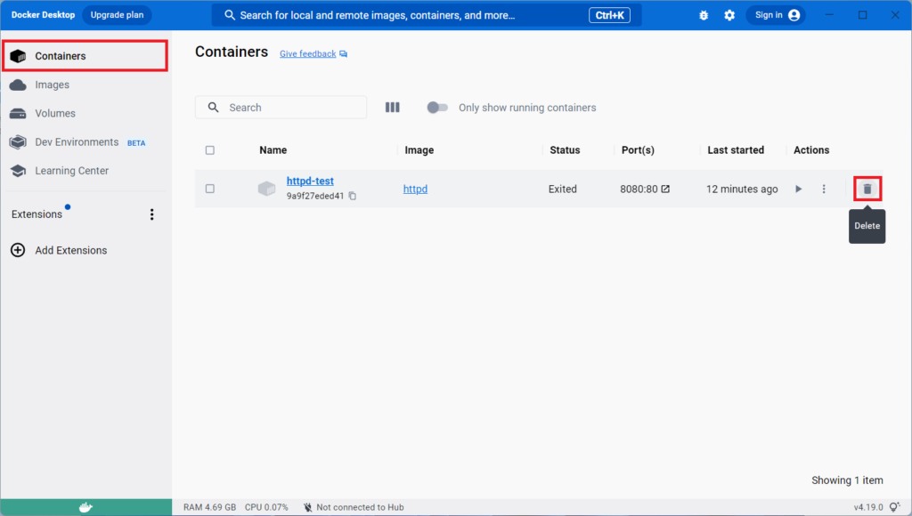Screen dimensions: 912x516
Task: Click the v4.19.0 version label
Action: point(868,507)
